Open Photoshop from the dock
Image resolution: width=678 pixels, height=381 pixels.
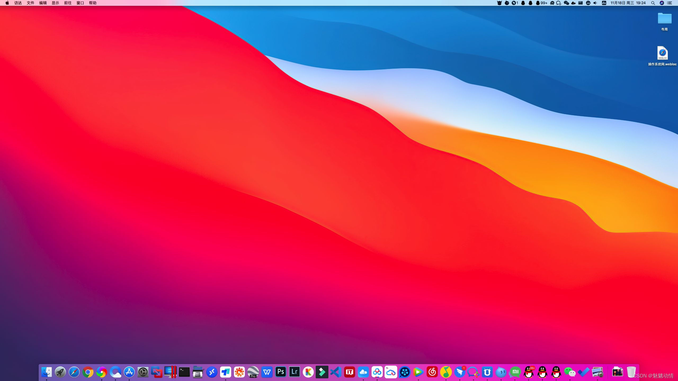[x=280, y=372]
